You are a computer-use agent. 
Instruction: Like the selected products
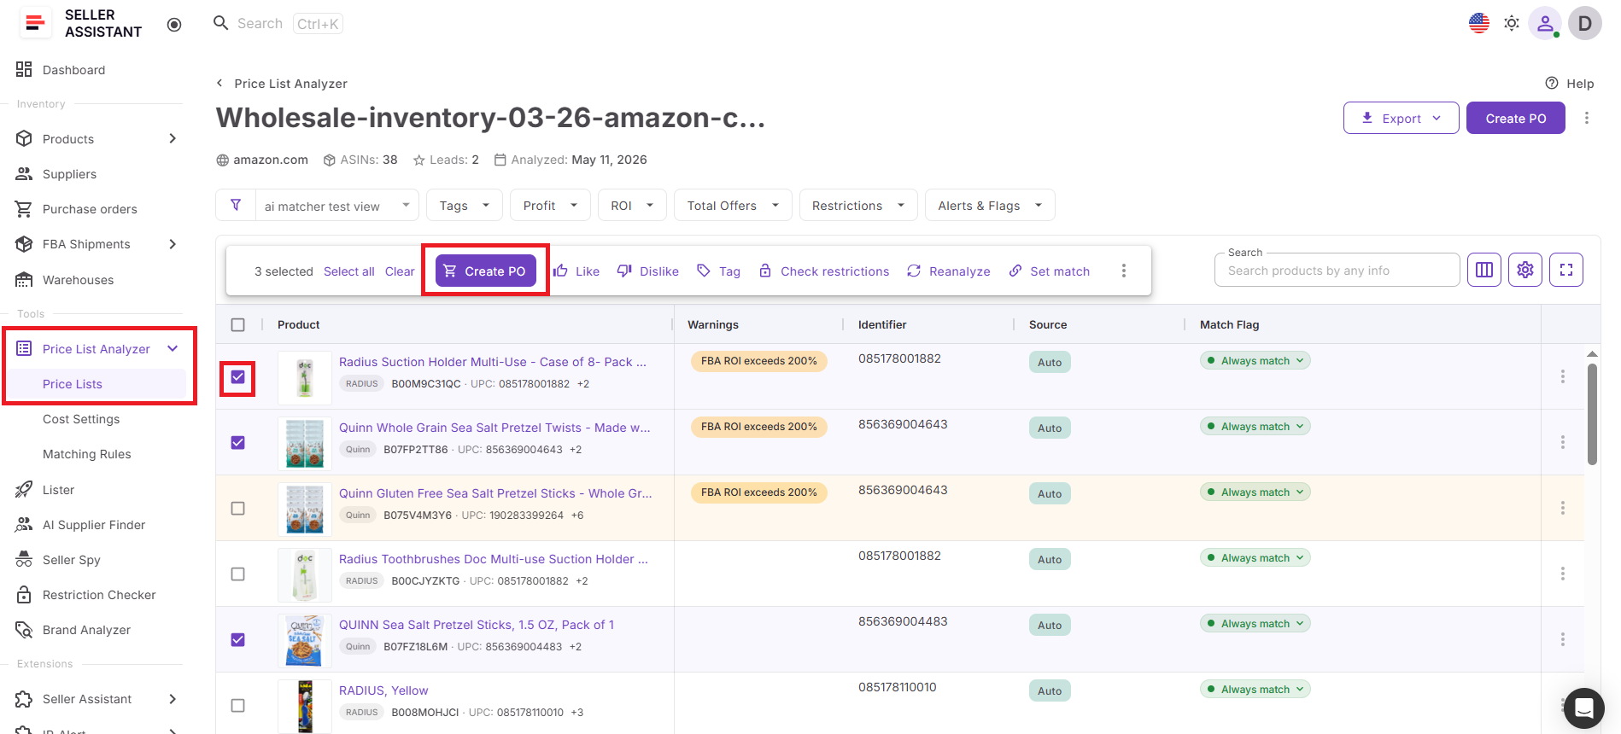coord(576,271)
